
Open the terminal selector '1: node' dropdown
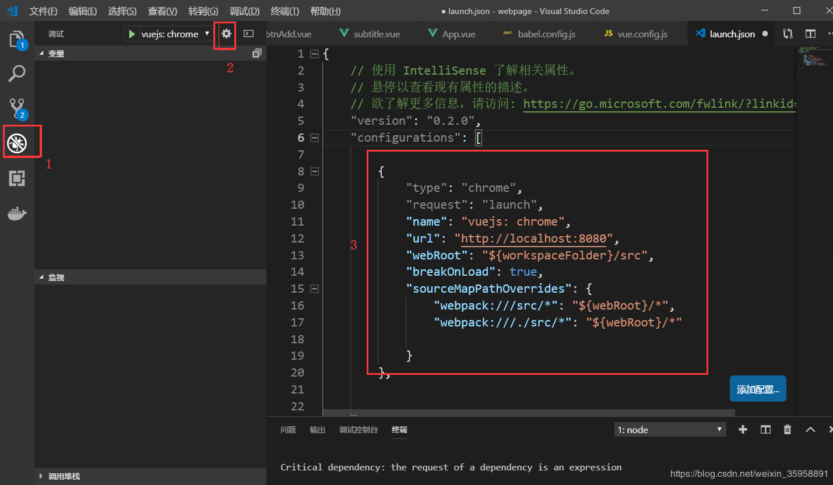coord(670,430)
